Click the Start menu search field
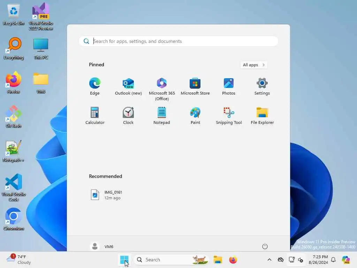357x268 pixels. (178, 41)
